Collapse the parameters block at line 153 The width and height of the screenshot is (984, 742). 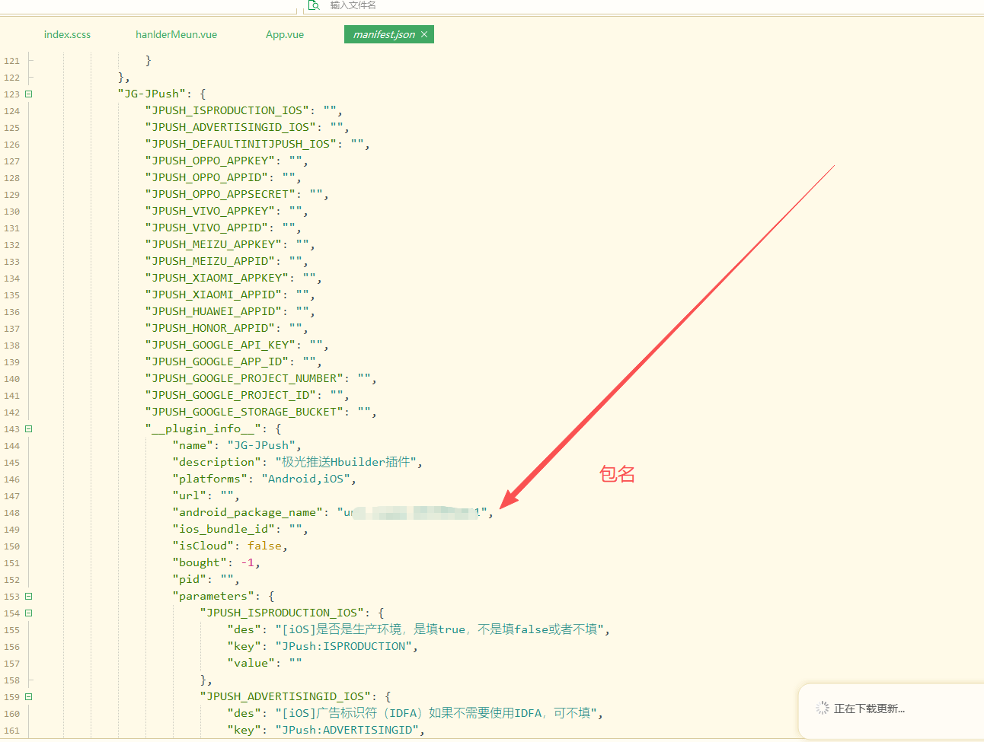click(29, 597)
